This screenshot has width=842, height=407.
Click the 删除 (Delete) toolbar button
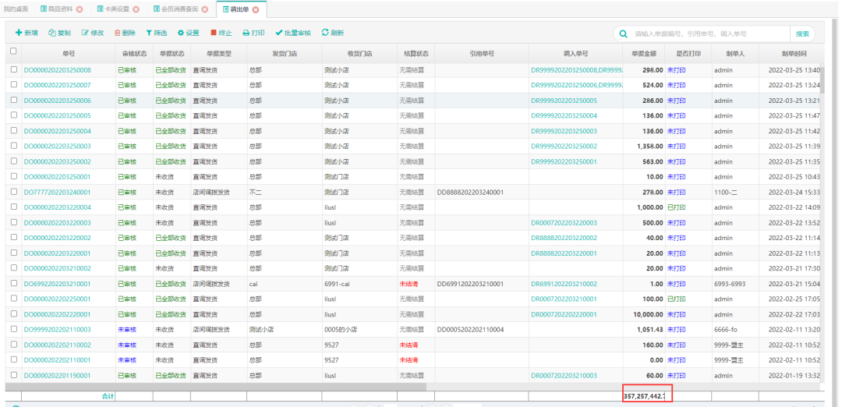pyautogui.click(x=125, y=34)
